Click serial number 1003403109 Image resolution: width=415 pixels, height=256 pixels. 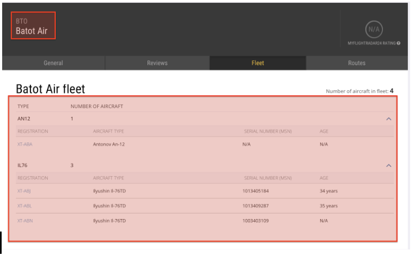click(256, 221)
